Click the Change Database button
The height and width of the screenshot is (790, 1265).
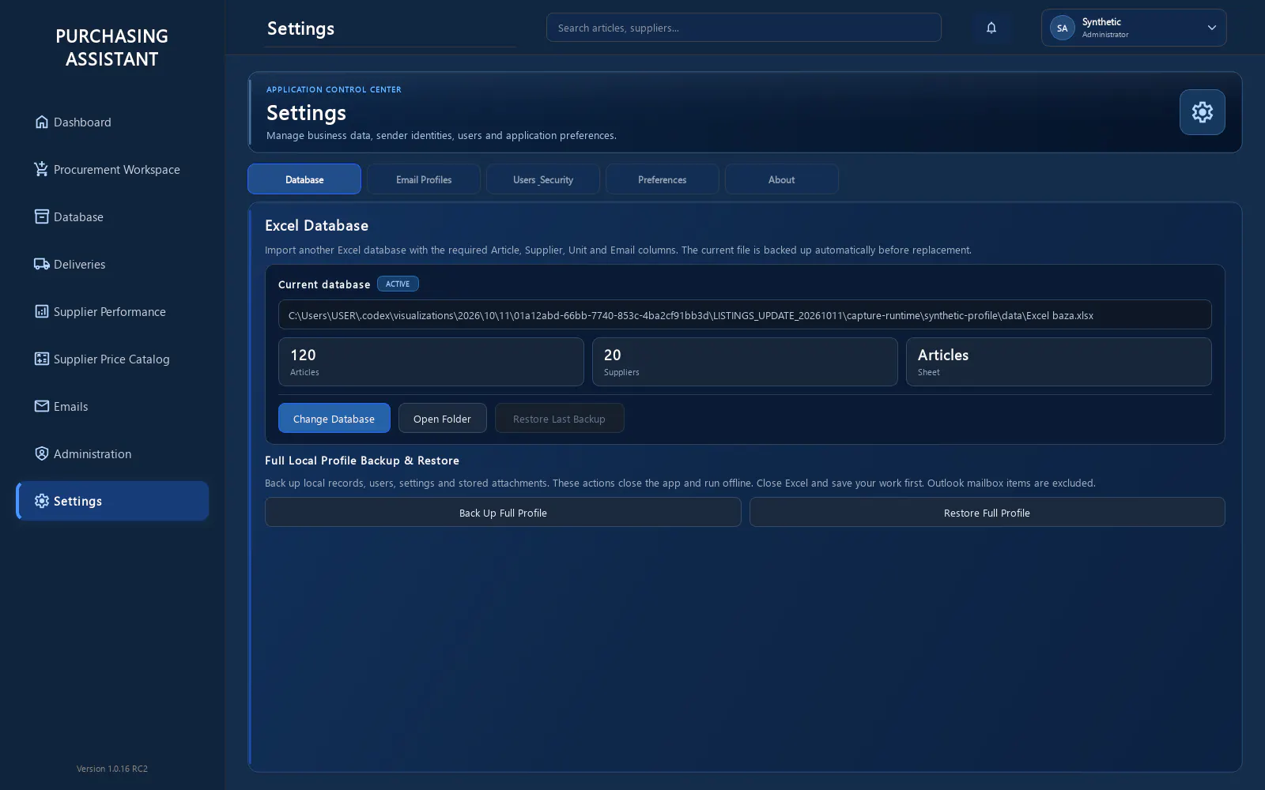pyautogui.click(x=334, y=418)
